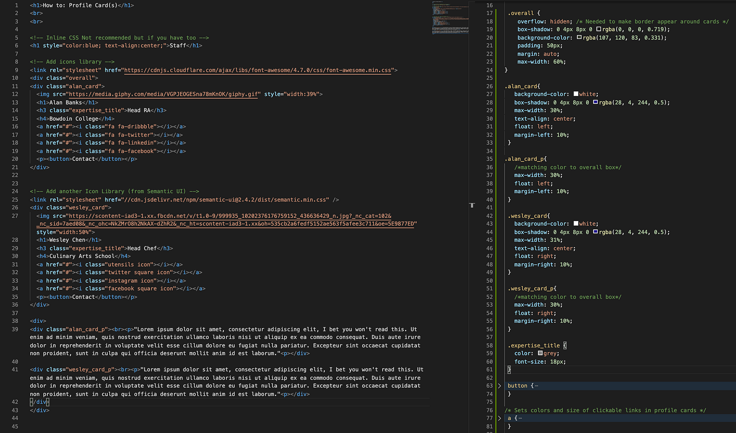736x433 pixels.
Task: Click line number 9 in the HTML pane
Action: [x=17, y=70]
